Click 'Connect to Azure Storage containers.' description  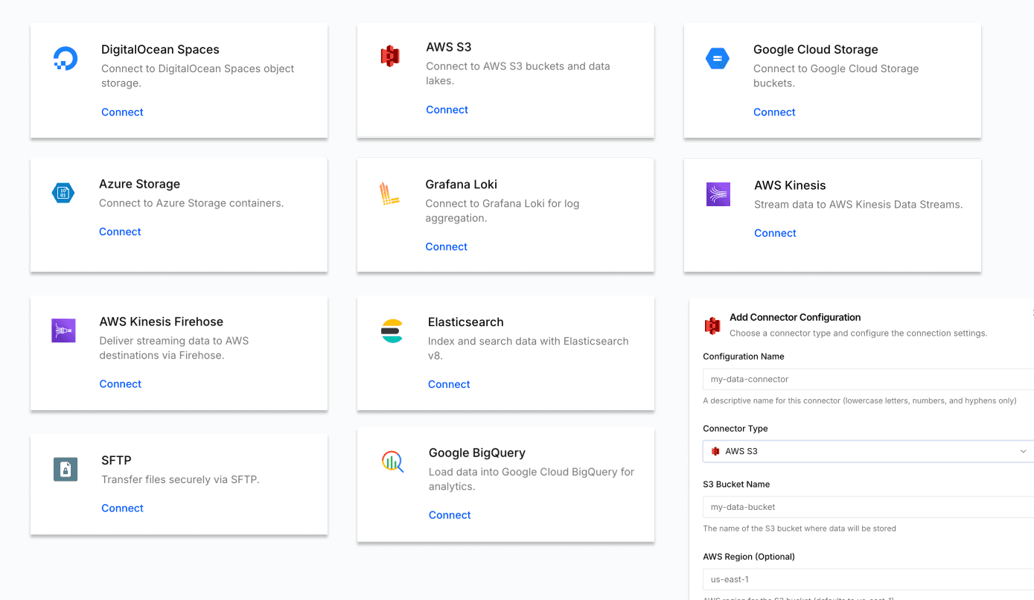[191, 203]
